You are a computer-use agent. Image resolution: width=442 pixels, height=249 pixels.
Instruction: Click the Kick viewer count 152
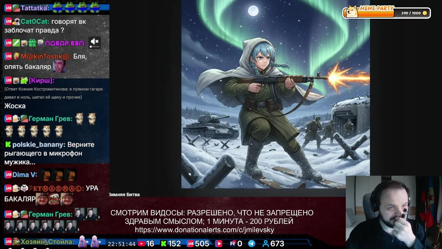tap(174, 244)
